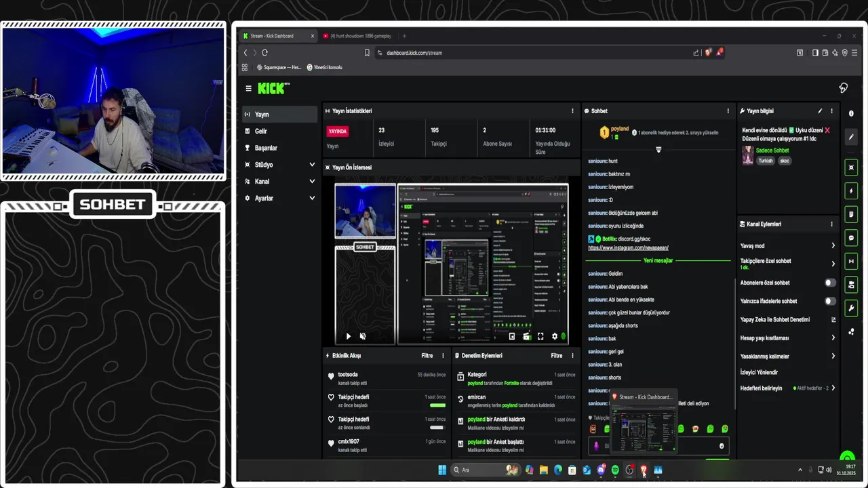Viewport: 868px width, 488px height.
Task: Click cmlx1907 in activity feed
Action: (x=349, y=442)
